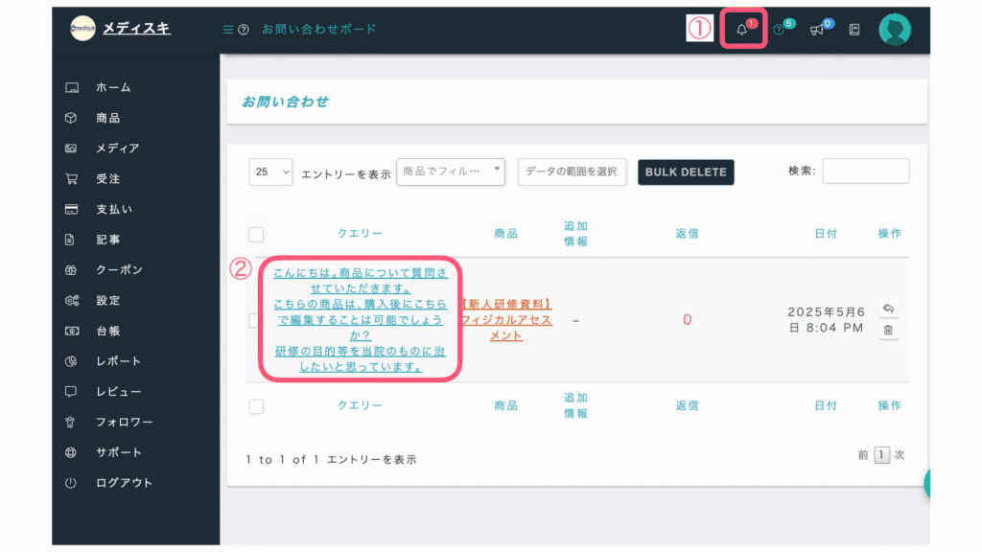Click the BULK DELETE button
Screen dimensions: 982x552
(x=686, y=172)
